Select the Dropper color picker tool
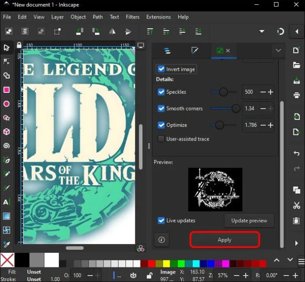This screenshot has height=282, width=305. point(7,244)
